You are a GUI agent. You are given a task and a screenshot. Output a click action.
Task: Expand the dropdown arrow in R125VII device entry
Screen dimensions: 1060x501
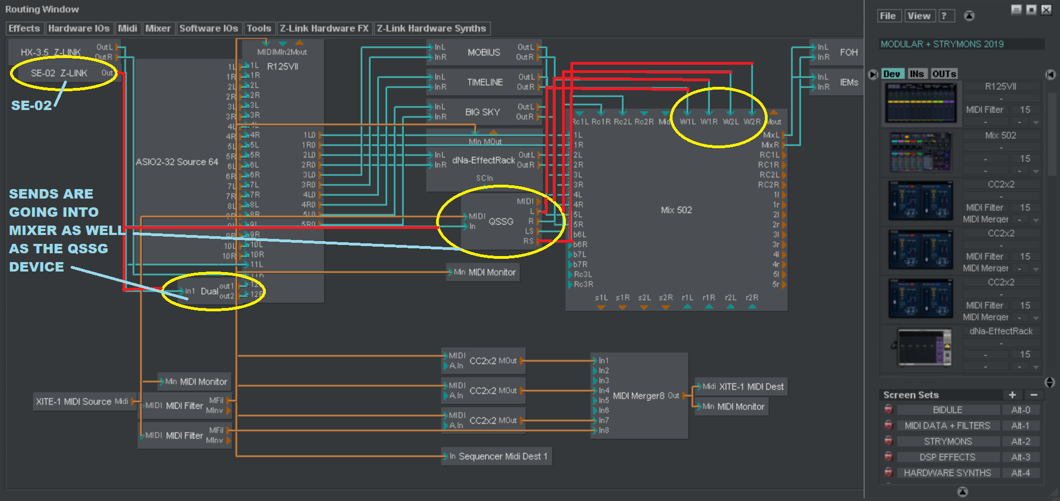pos(1036,122)
